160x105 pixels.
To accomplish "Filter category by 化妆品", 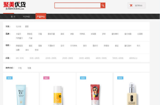I will click(18, 27).
